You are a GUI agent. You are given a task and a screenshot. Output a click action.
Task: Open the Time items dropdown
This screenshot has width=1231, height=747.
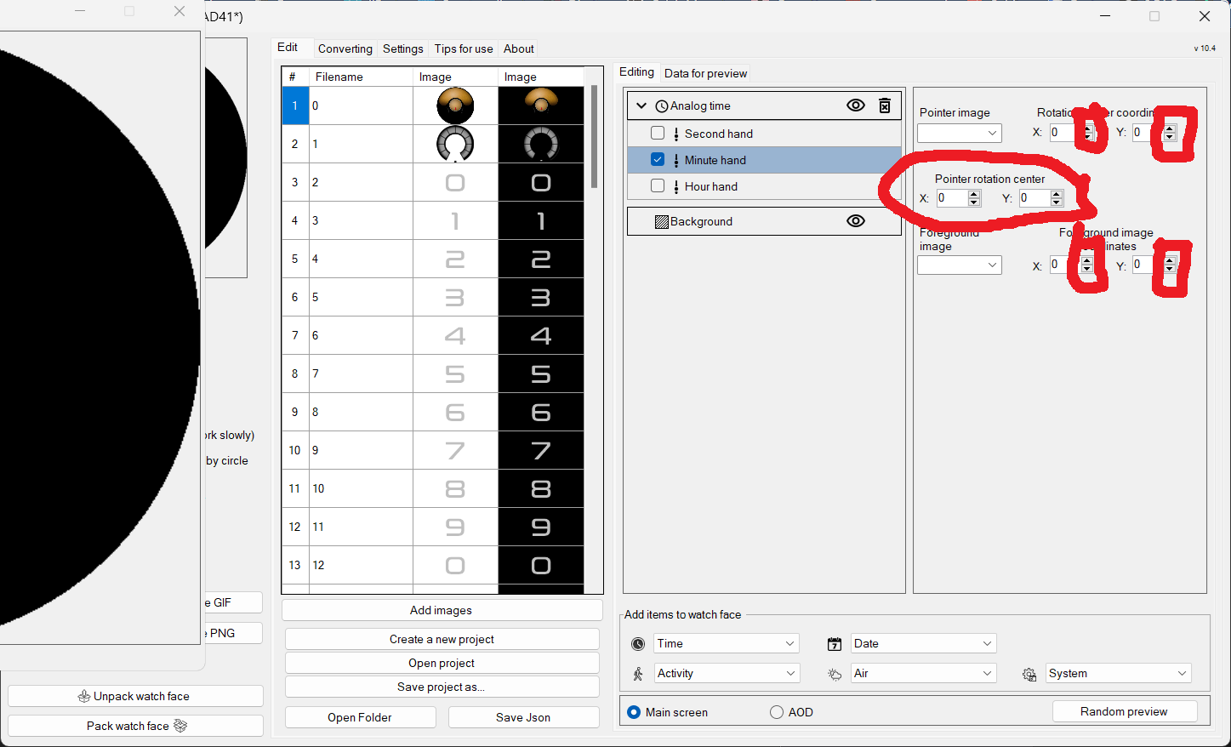(x=726, y=644)
